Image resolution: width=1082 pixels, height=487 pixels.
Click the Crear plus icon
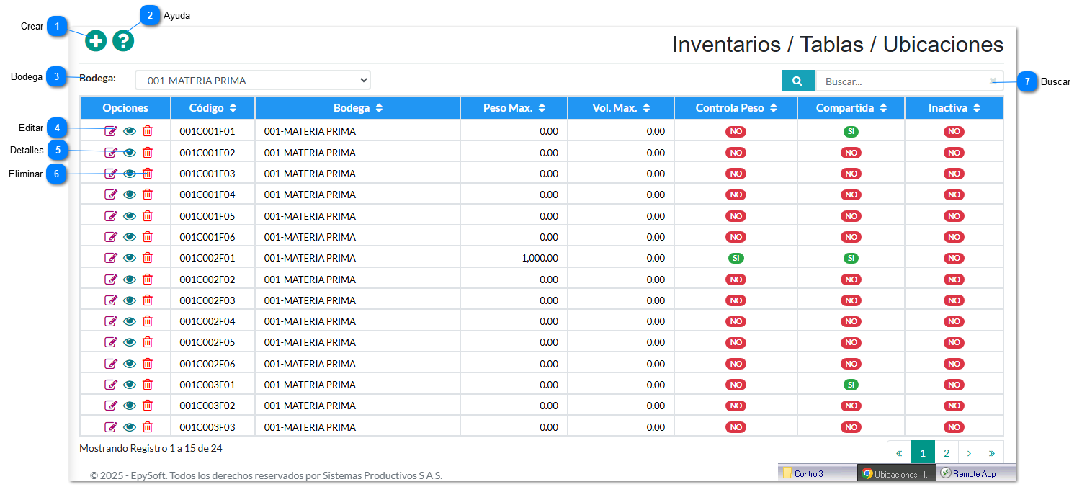[95, 41]
